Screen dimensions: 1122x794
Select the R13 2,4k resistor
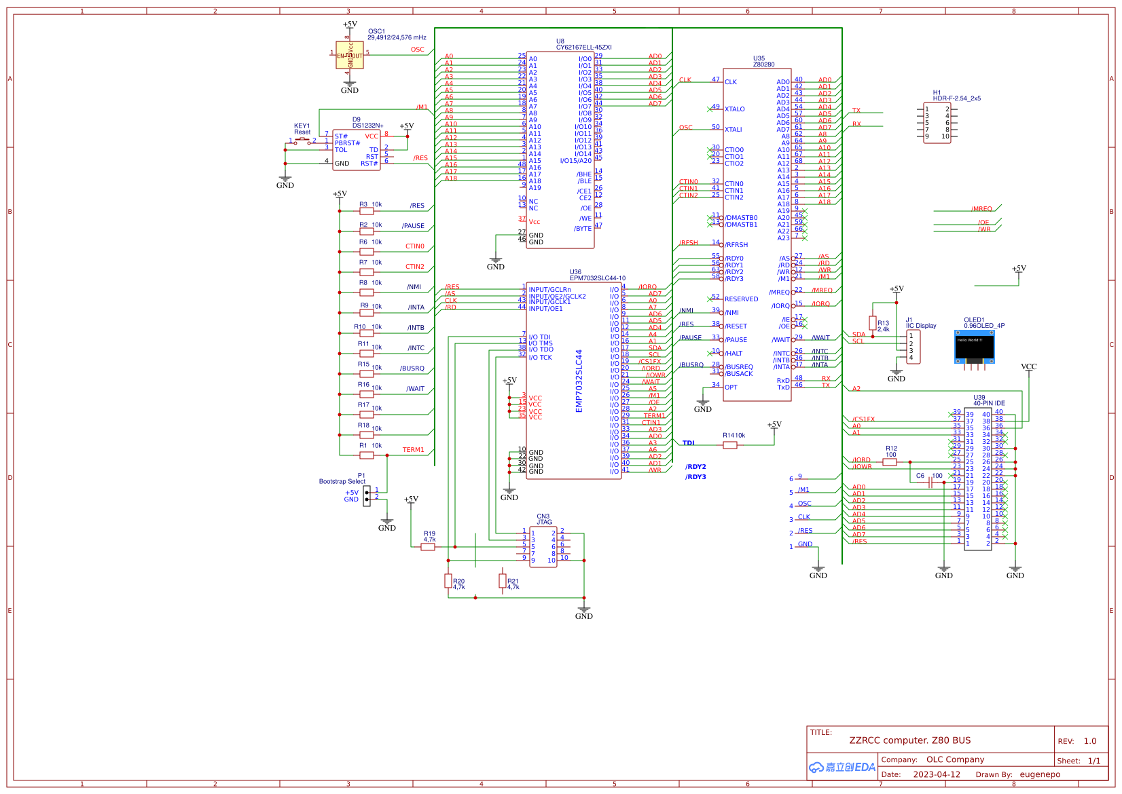pyautogui.click(x=873, y=323)
